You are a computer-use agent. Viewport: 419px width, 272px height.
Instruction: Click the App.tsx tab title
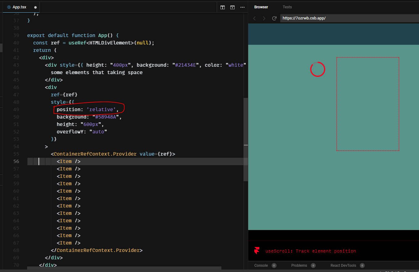click(x=19, y=7)
